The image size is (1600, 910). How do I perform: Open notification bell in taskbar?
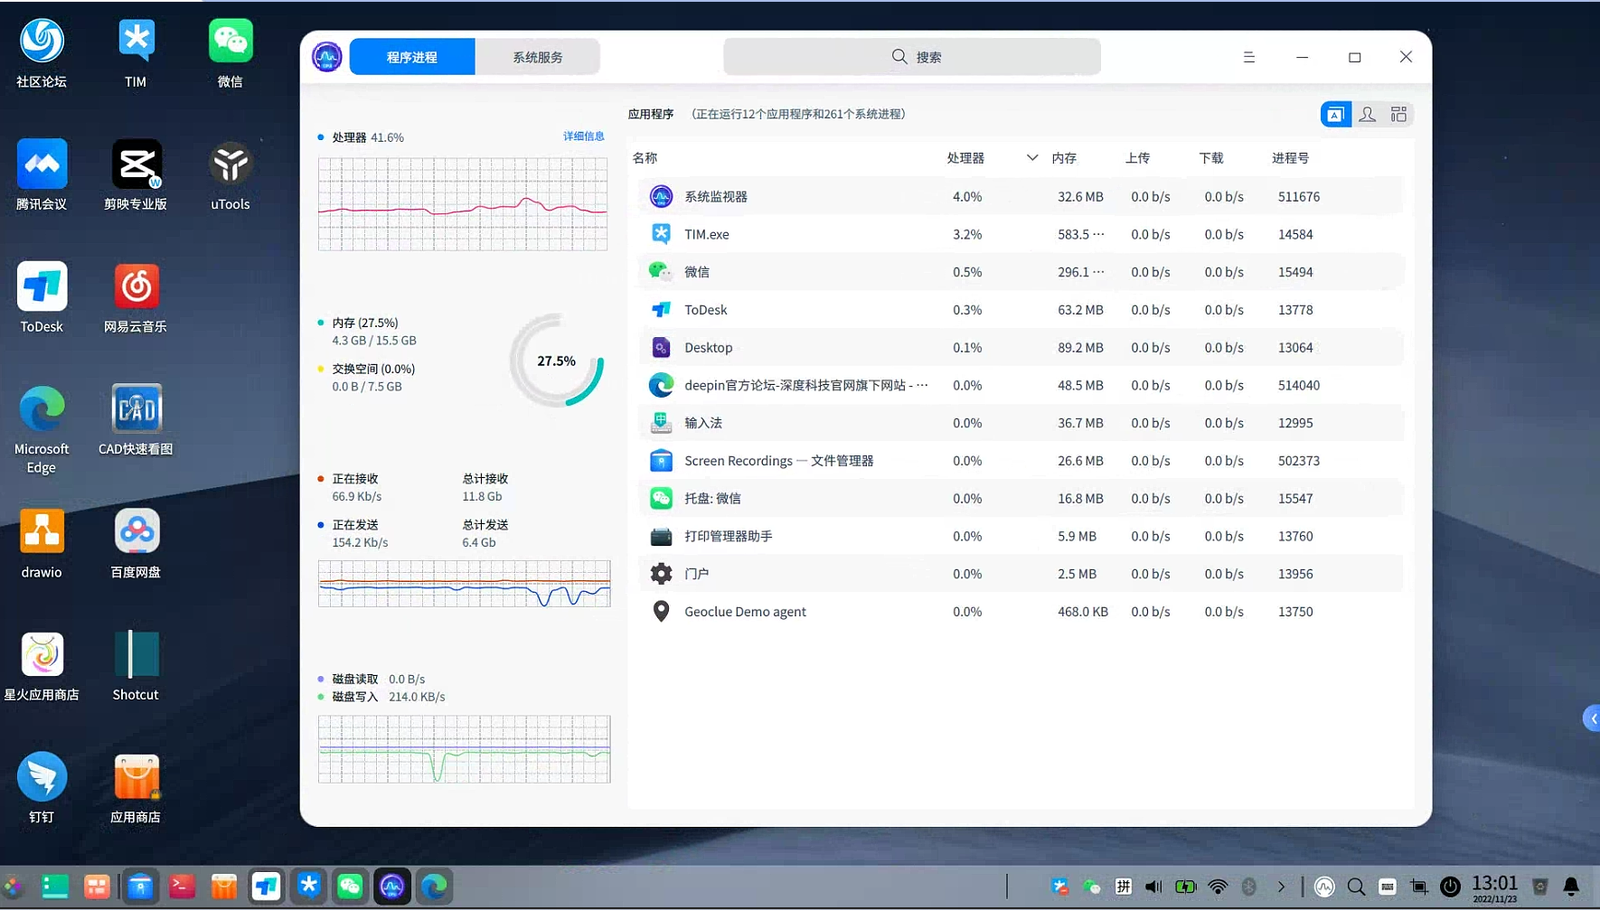(x=1571, y=887)
